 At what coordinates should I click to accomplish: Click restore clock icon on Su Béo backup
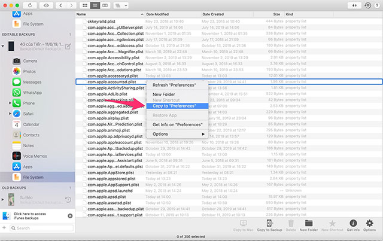[x=68, y=200]
